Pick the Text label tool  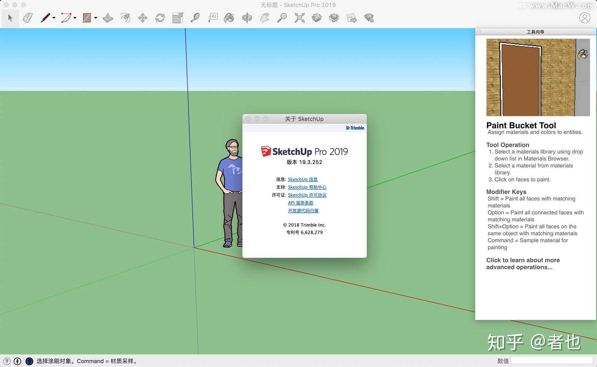[x=213, y=18]
